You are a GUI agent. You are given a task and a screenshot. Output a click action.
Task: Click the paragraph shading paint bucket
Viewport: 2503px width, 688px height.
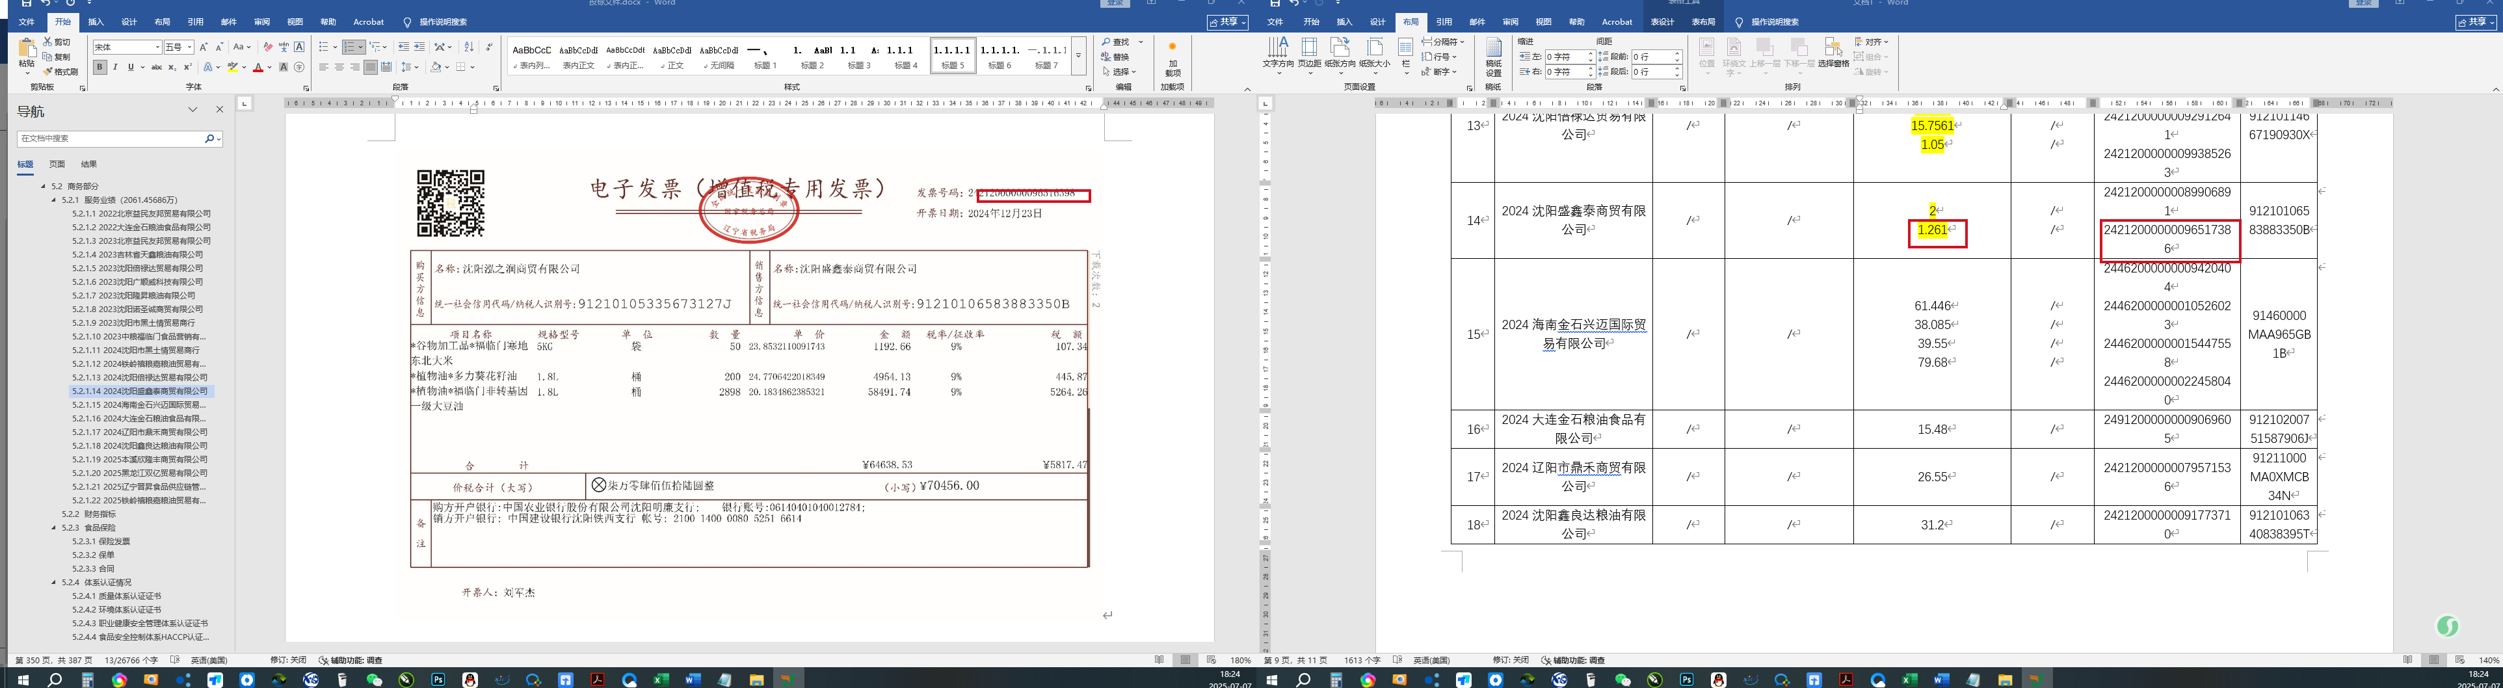point(436,68)
